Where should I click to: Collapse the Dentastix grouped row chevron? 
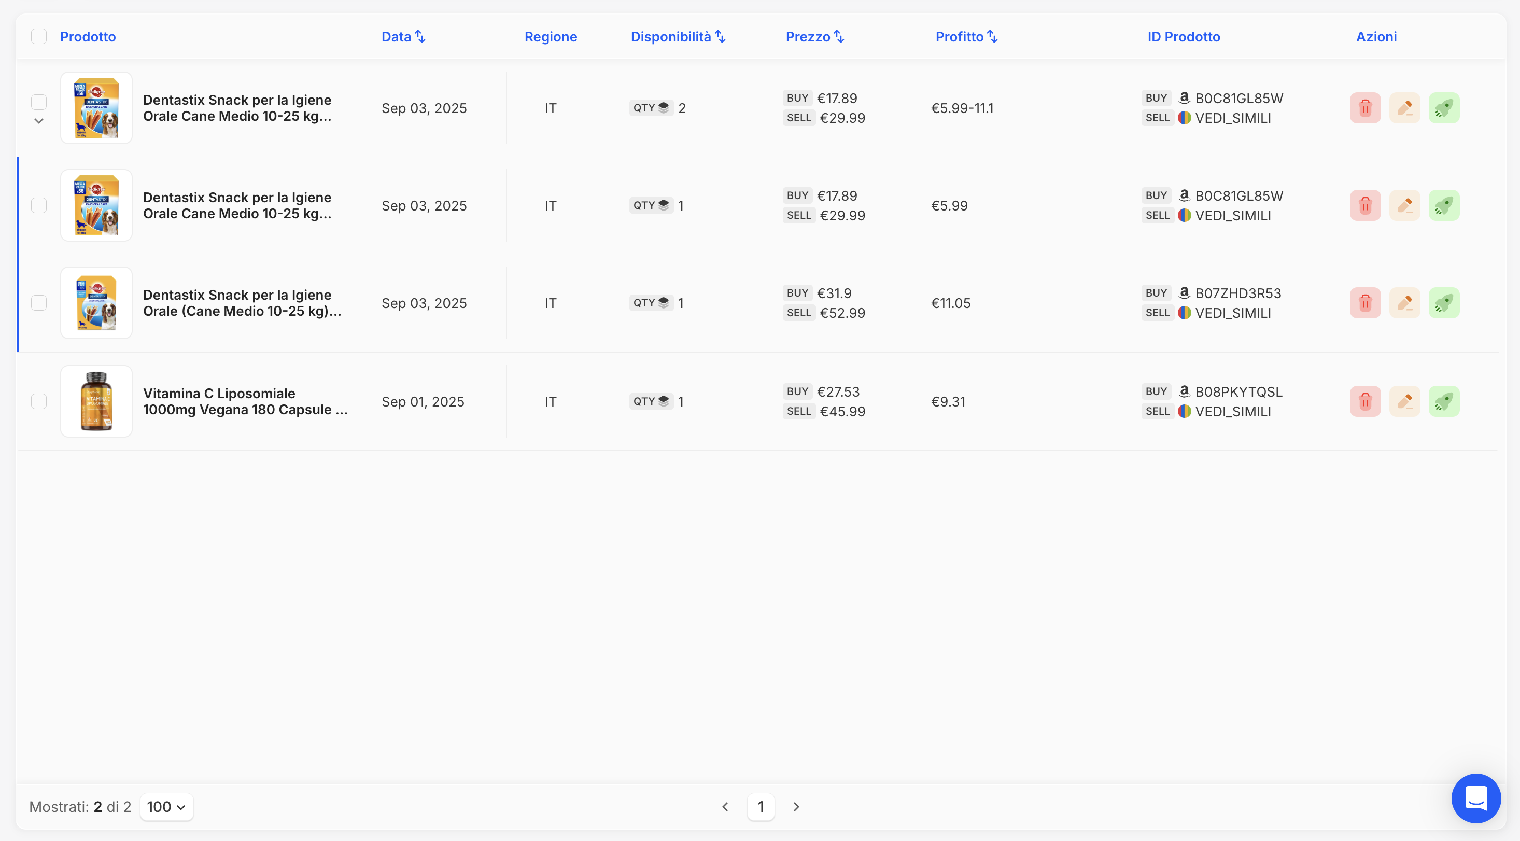click(39, 121)
